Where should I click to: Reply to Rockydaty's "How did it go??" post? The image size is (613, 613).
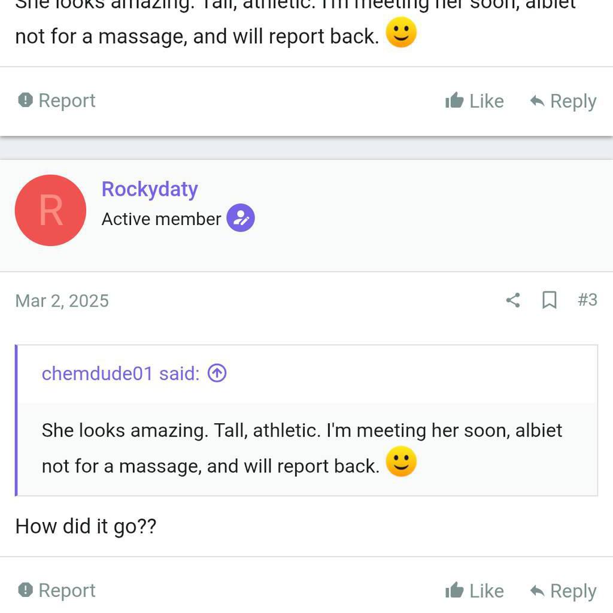(x=563, y=591)
